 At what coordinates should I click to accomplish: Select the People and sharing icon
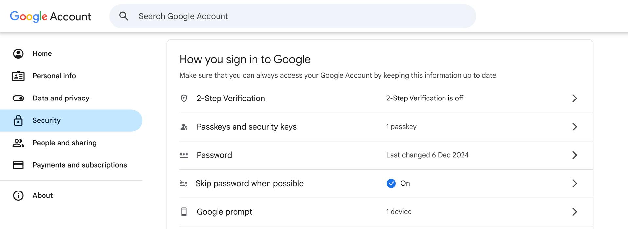pyautogui.click(x=18, y=143)
